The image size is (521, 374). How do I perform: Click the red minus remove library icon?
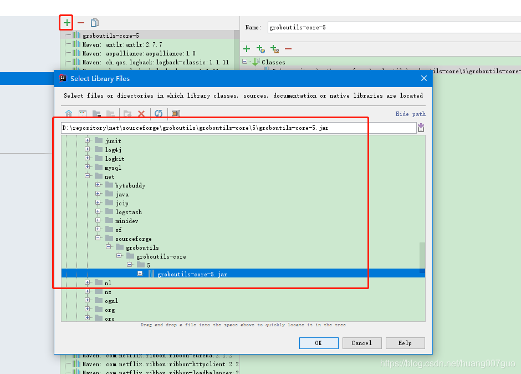click(81, 23)
